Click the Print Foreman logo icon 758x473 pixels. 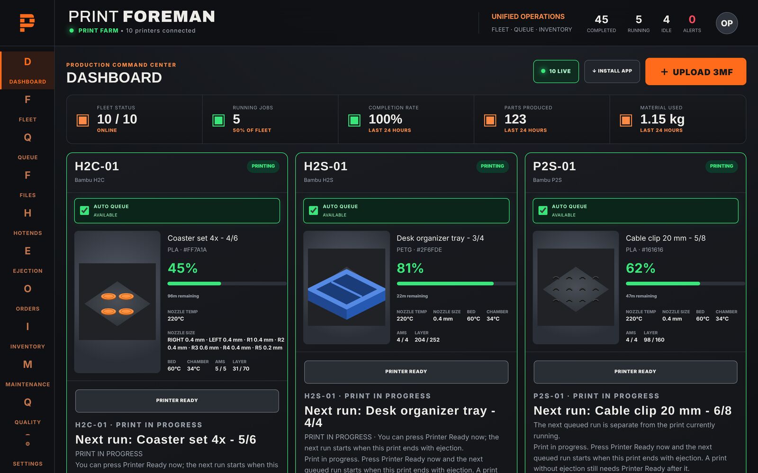click(27, 23)
